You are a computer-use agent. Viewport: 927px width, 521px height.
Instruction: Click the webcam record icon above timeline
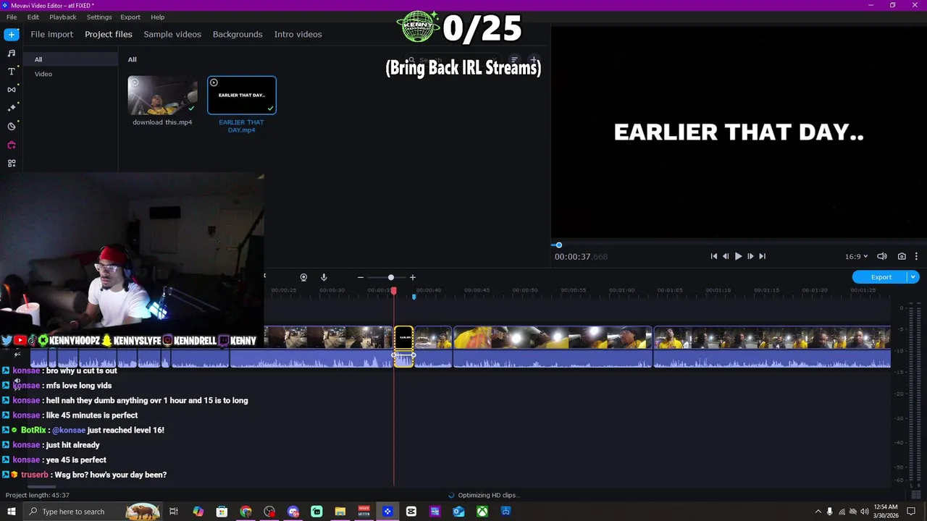tap(303, 277)
